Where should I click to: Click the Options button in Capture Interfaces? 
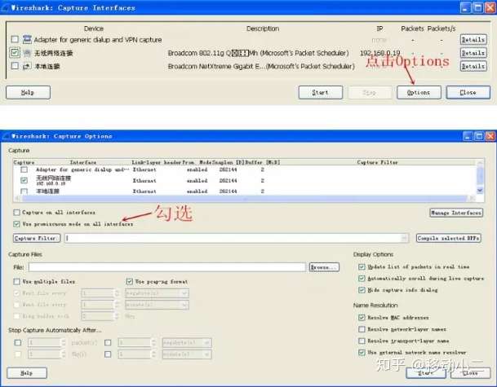tap(419, 92)
